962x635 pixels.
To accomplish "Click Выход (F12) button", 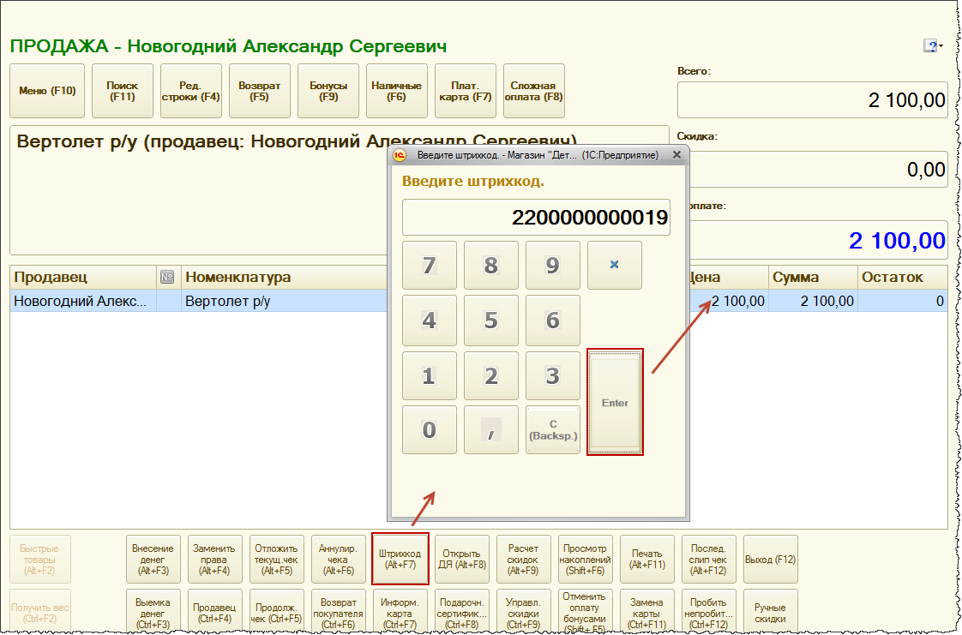I will (771, 559).
